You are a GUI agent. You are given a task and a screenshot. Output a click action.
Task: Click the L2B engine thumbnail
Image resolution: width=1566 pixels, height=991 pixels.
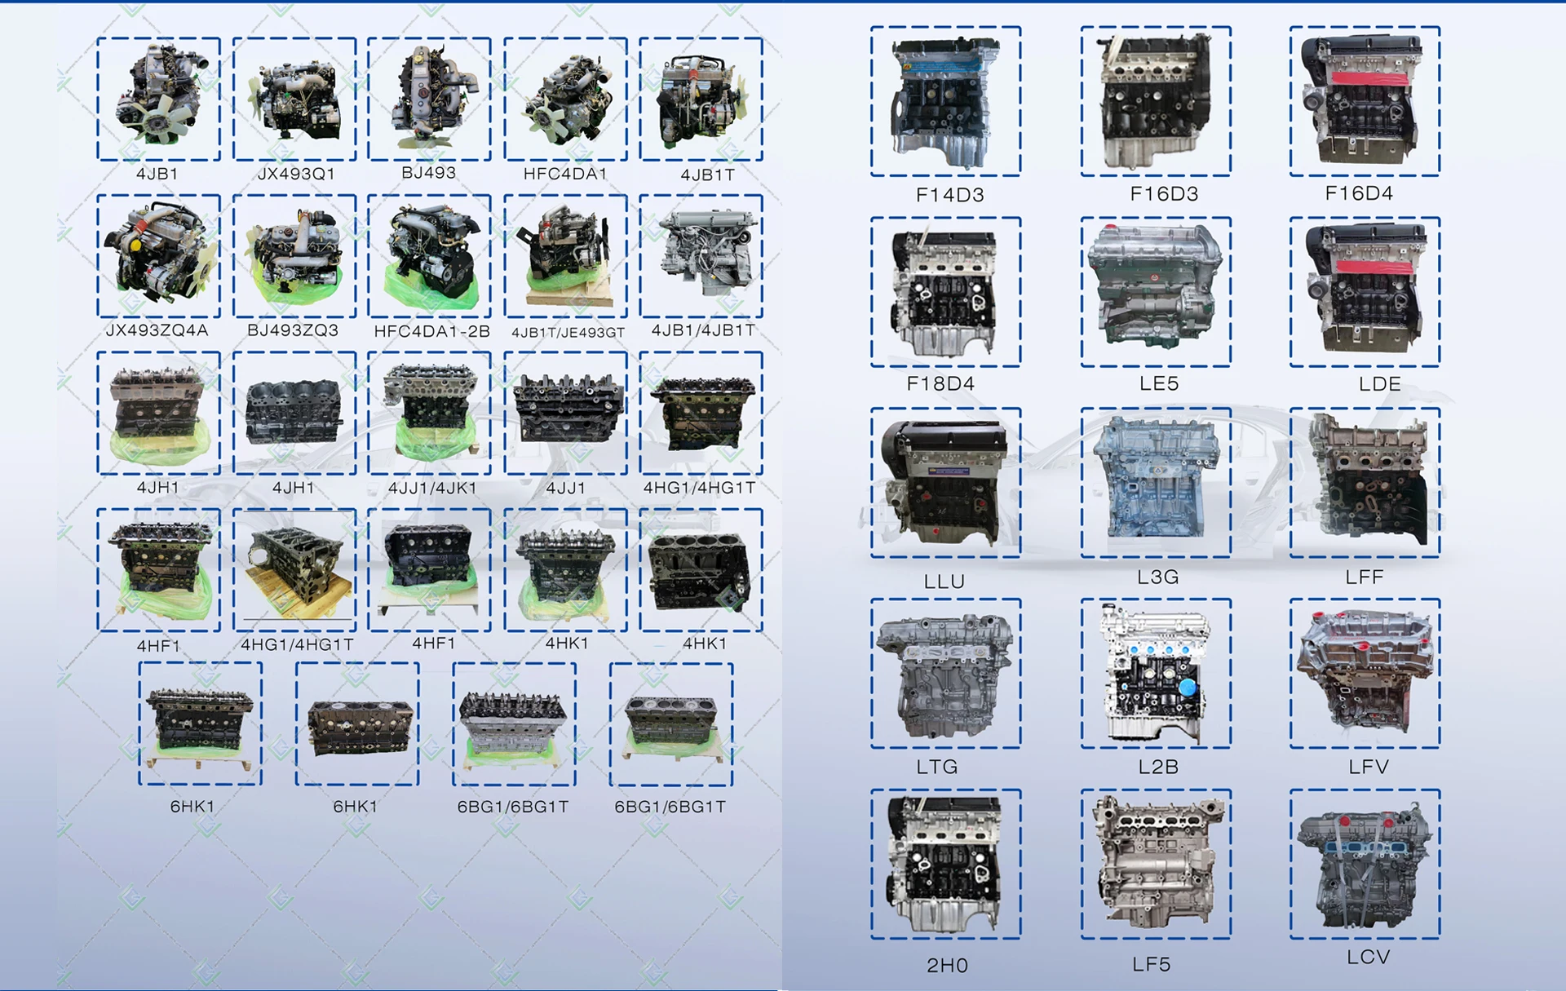click(1156, 673)
